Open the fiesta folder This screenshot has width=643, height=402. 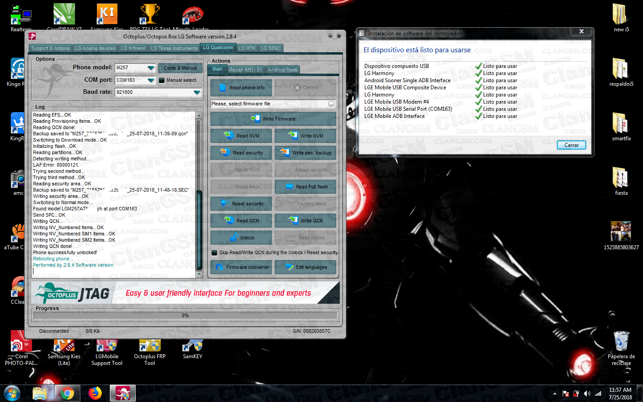click(x=621, y=181)
